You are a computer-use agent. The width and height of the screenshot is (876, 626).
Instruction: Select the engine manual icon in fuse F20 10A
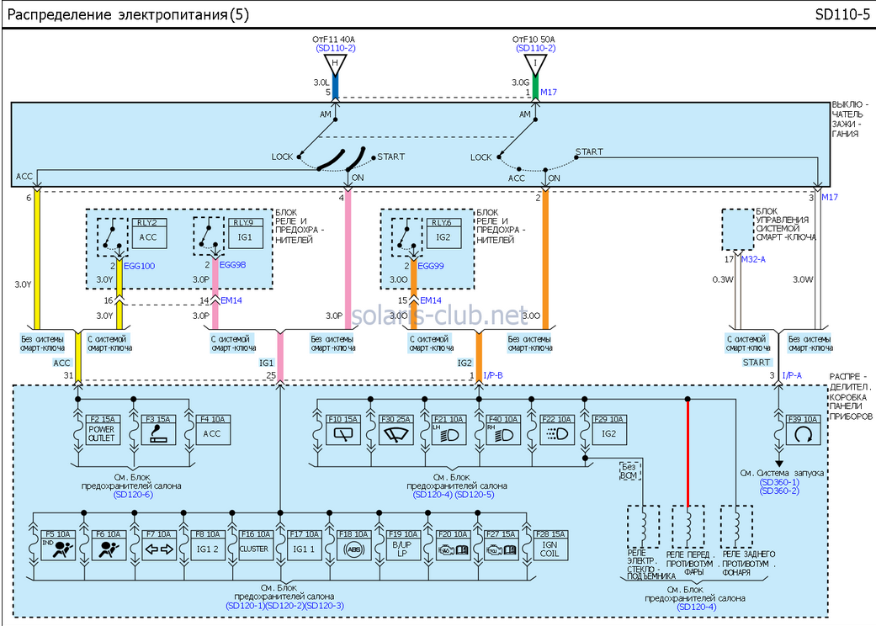[x=453, y=550]
